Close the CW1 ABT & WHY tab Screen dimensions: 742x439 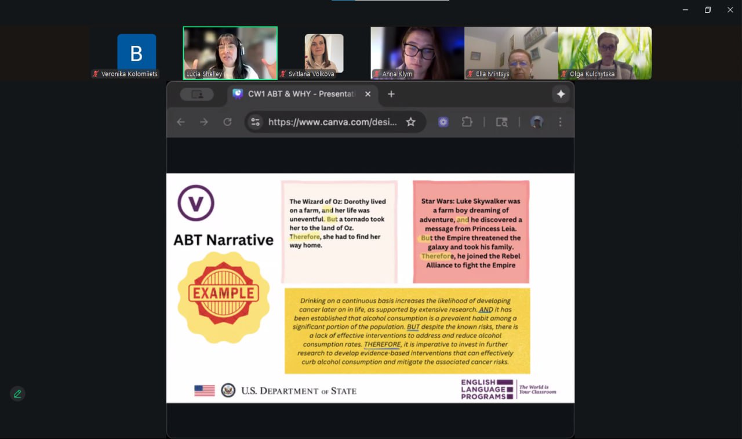[x=368, y=94]
